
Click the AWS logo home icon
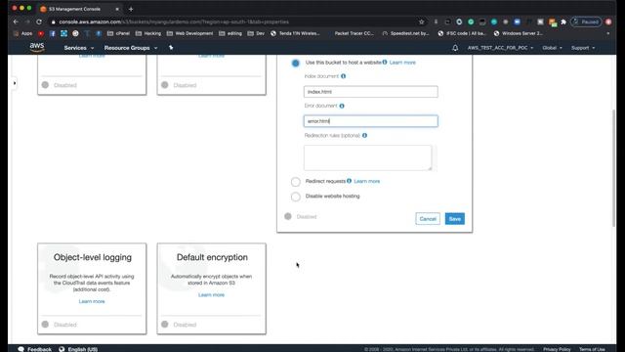[x=37, y=47]
